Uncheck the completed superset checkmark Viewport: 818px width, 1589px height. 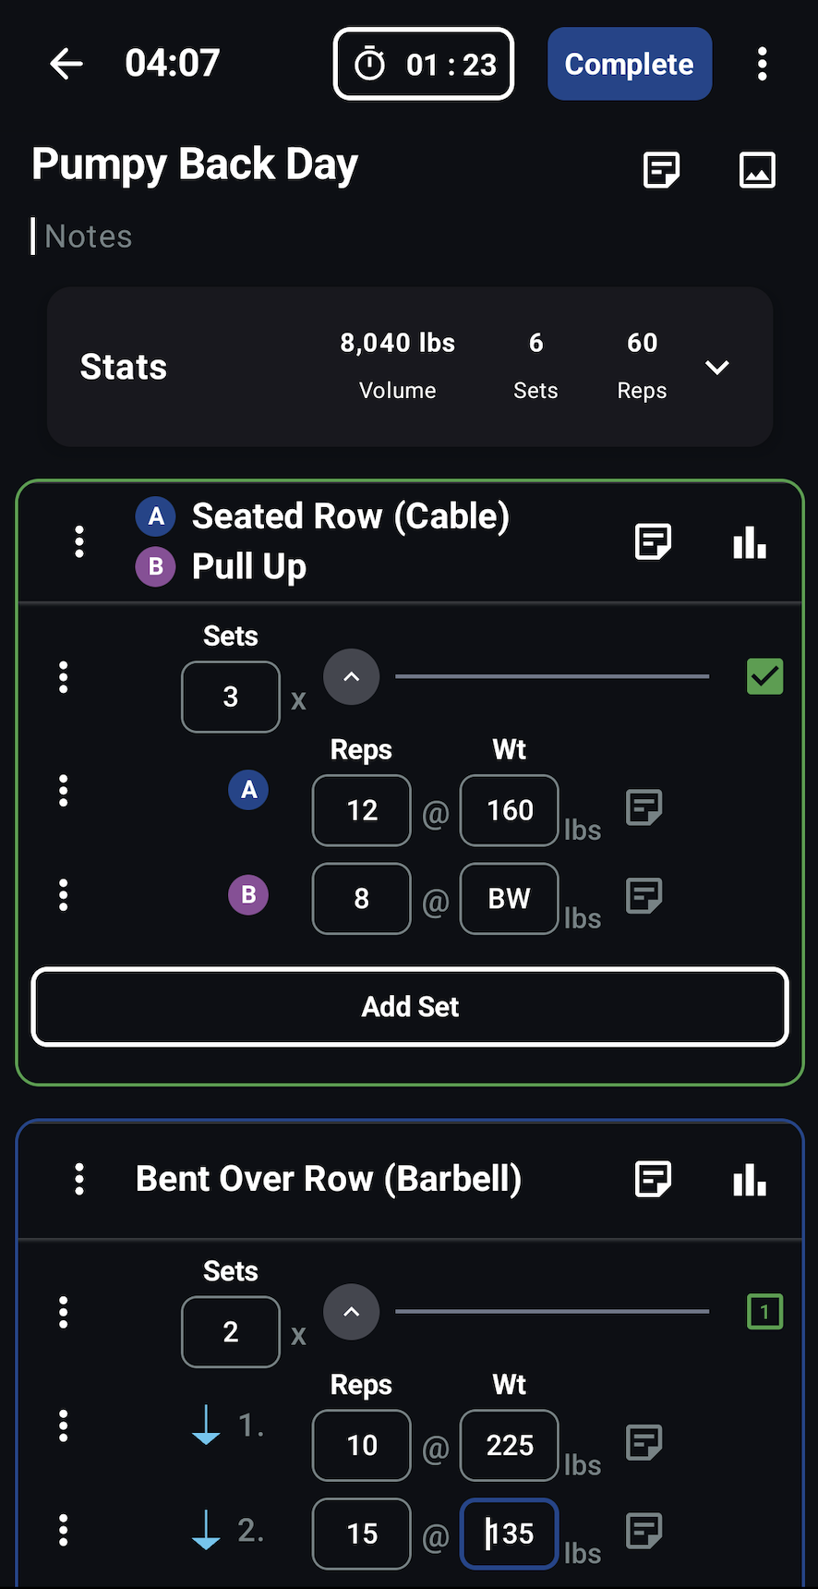pyautogui.click(x=764, y=676)
